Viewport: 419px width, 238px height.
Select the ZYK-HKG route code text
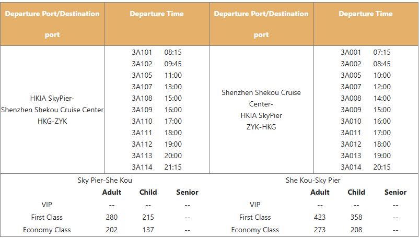point(261,127)
